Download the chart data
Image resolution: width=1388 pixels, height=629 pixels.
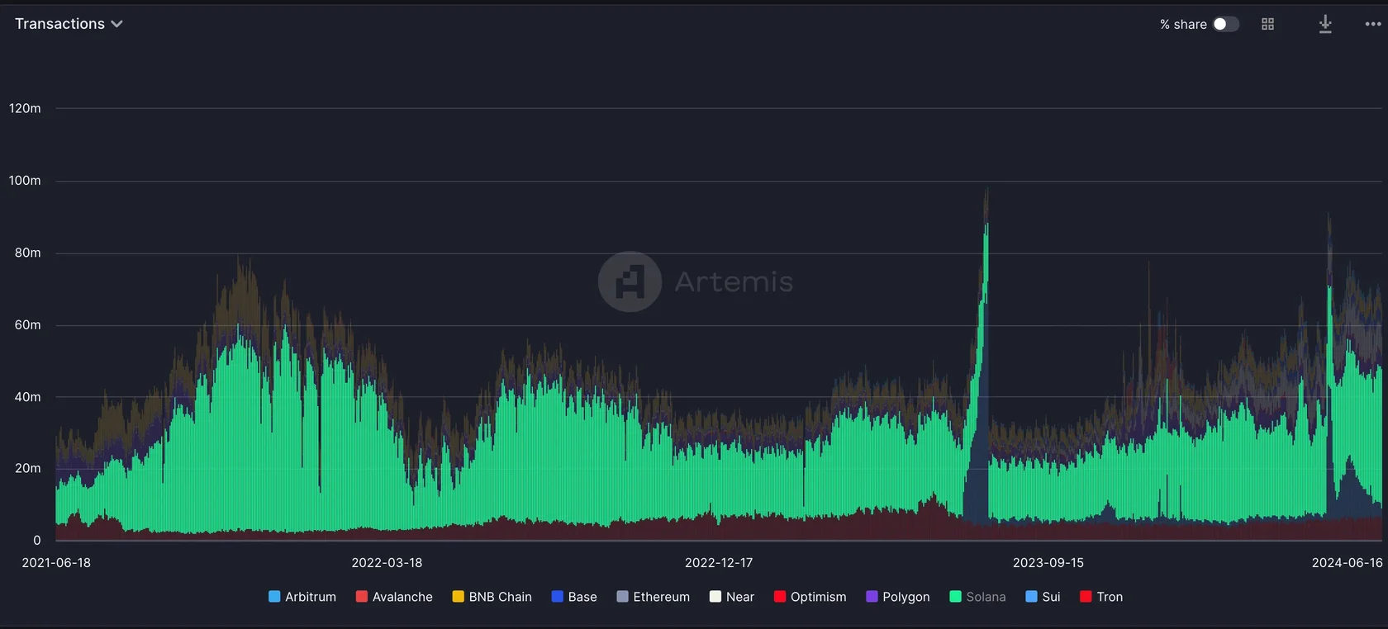[x=1325, y=24]
